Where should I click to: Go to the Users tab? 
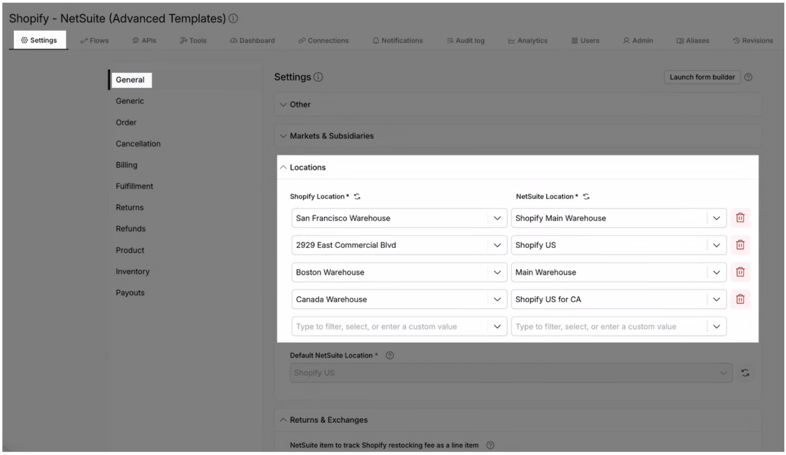585,40
